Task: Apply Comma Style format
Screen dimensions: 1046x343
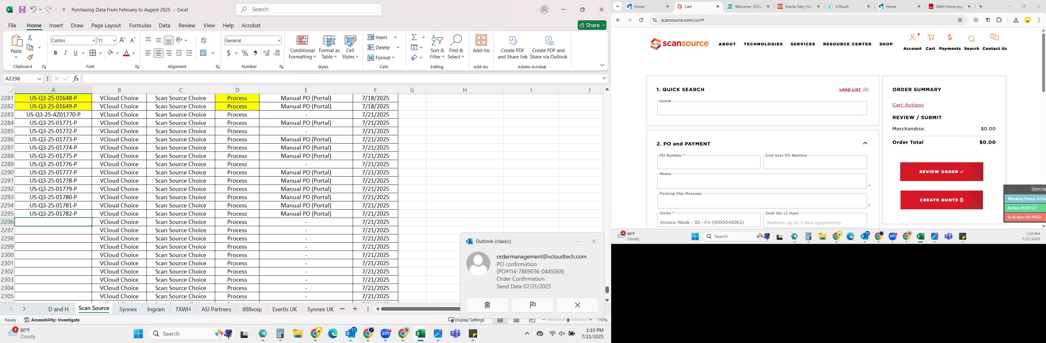Action: (255, 53)
